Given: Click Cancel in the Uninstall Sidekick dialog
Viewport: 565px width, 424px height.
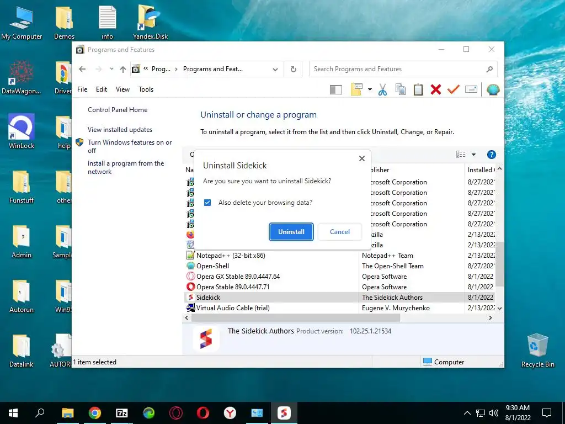Looking at the screenshot, I should [x=340, y=232].
